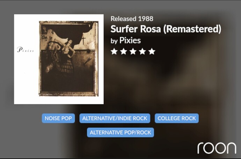241x159 pixels.
Task: Click the roon logo
Action: (x=217, y=148)
